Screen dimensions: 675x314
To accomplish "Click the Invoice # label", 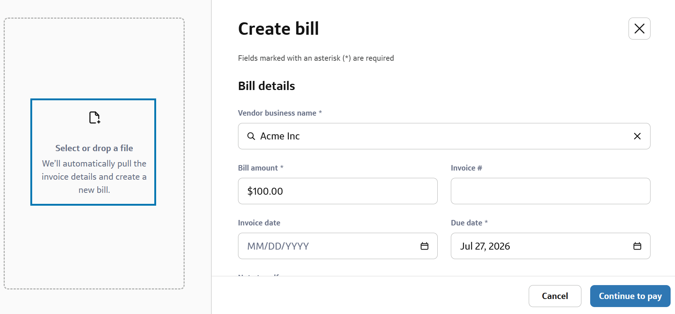I will (467, 168).
